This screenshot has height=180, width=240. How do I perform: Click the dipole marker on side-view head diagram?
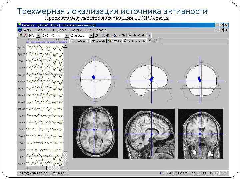(x=152, y=79)
